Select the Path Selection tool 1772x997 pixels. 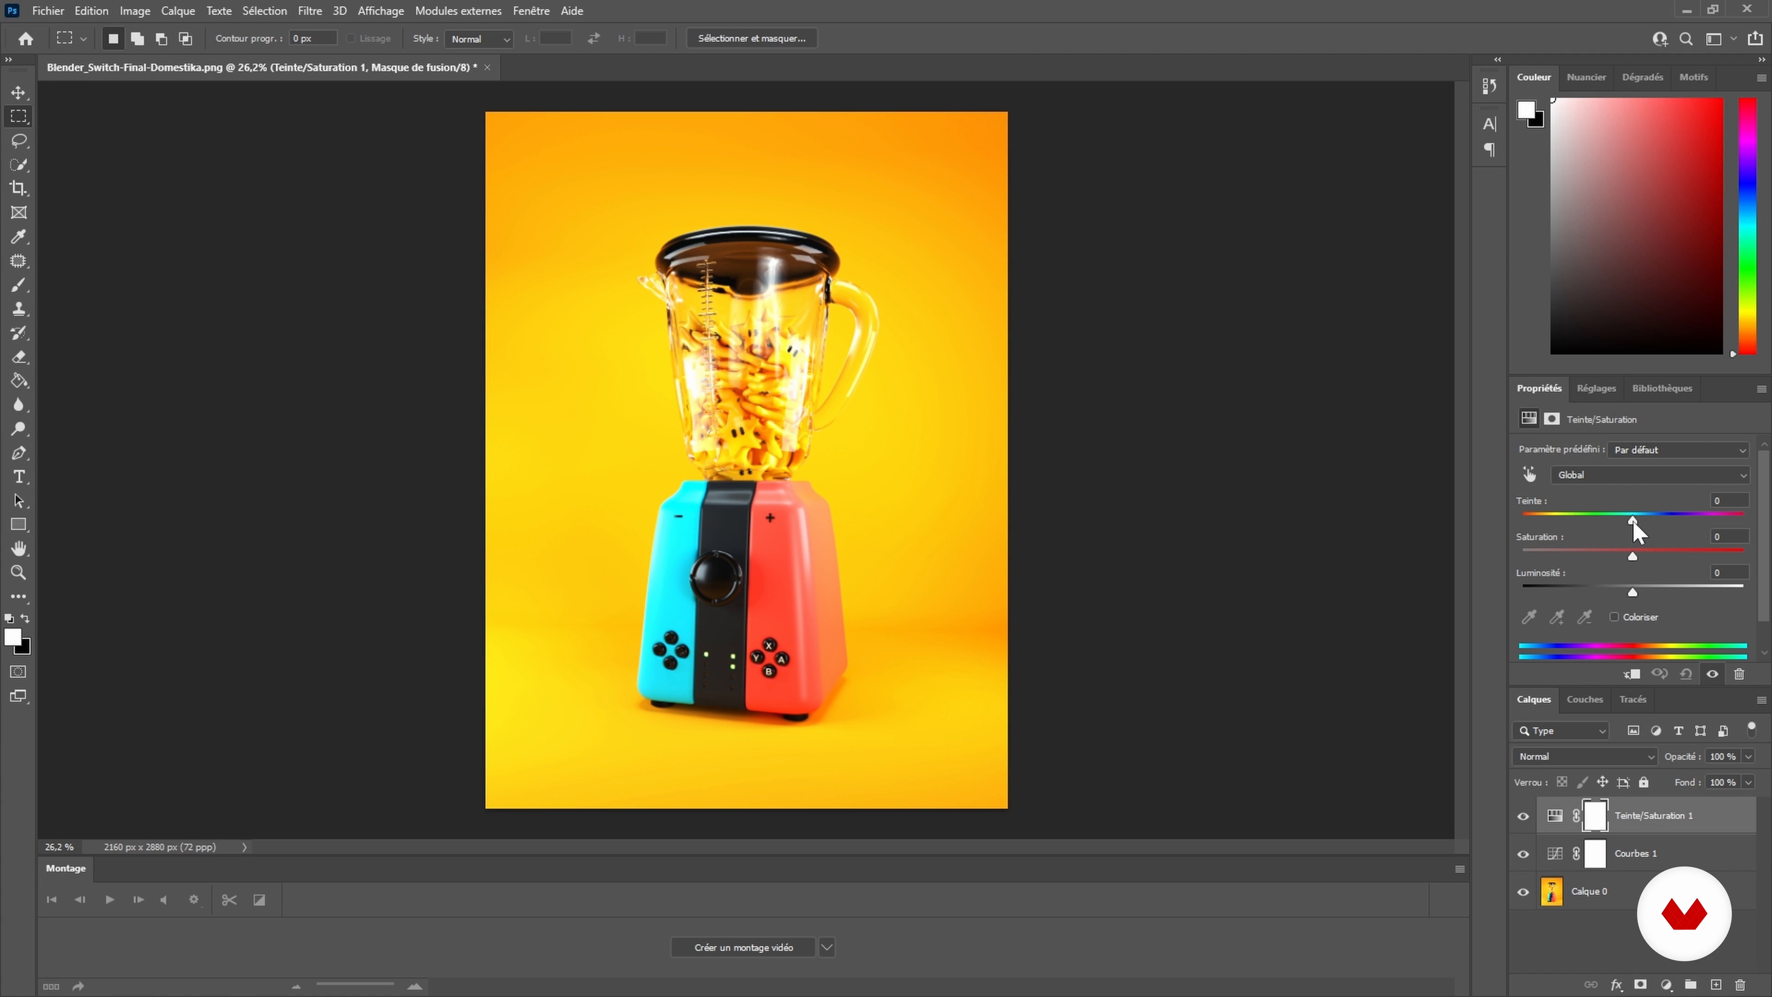18,501
